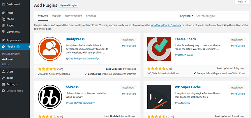Open the bbPress plugin title link

click(x=72, y=87)
